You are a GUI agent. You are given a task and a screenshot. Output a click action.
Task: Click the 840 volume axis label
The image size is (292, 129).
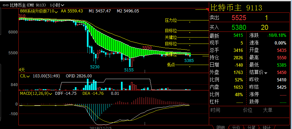tap(14, 85)
